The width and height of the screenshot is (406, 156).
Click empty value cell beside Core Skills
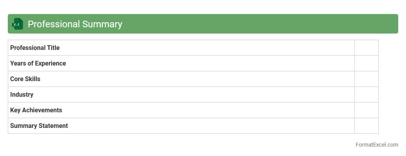click(366, 79)
